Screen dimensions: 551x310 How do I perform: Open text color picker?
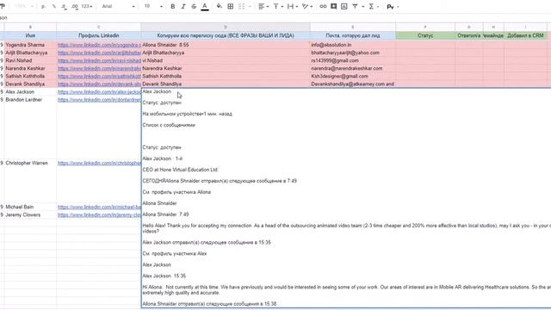205,6
